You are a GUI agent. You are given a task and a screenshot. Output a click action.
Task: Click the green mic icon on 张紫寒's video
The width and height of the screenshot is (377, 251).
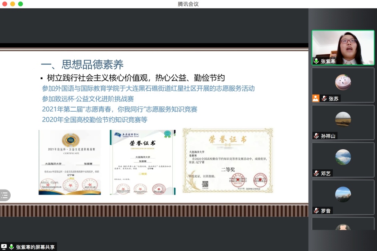pos(316,61)
